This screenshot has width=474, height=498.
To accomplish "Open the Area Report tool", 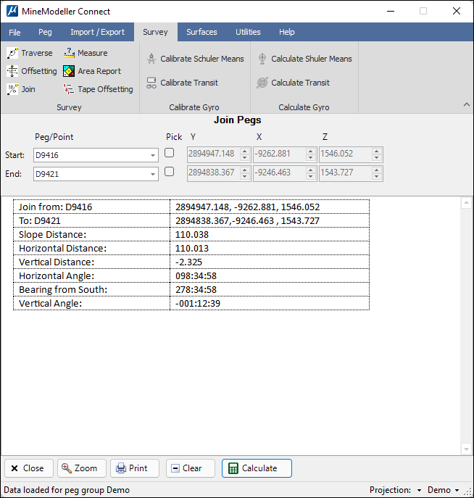I will 91,71.
